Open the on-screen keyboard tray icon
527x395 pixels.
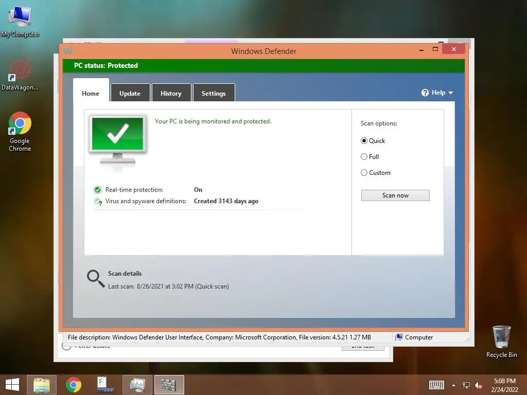[436, 385]
